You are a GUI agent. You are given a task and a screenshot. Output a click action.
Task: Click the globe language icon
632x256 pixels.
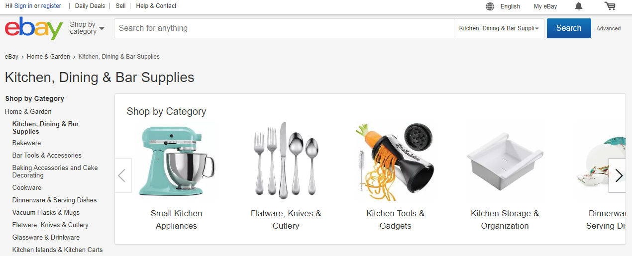490,6
